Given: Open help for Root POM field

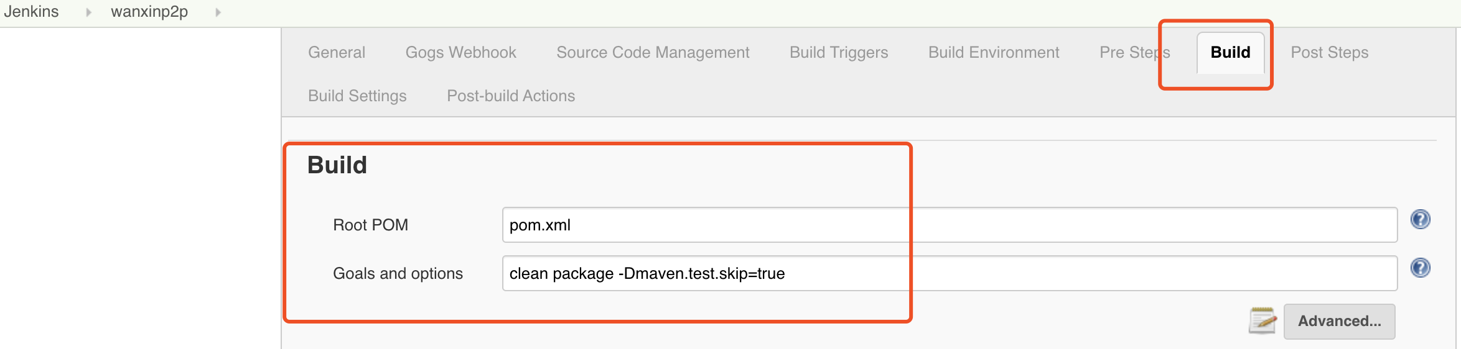Looking at the screenshot, I should tap(1420, 219).
